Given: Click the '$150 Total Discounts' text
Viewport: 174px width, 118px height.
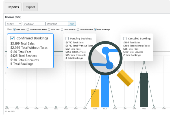Looking at the screenshot, I should click(25, 60).
